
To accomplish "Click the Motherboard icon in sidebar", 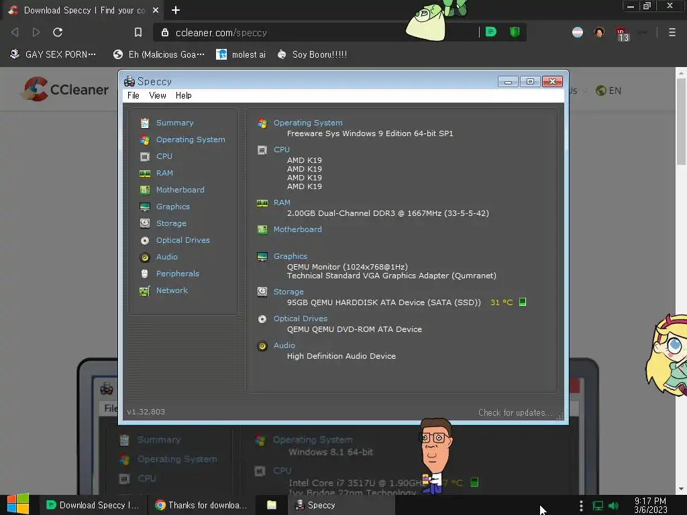I will point(145,190).
